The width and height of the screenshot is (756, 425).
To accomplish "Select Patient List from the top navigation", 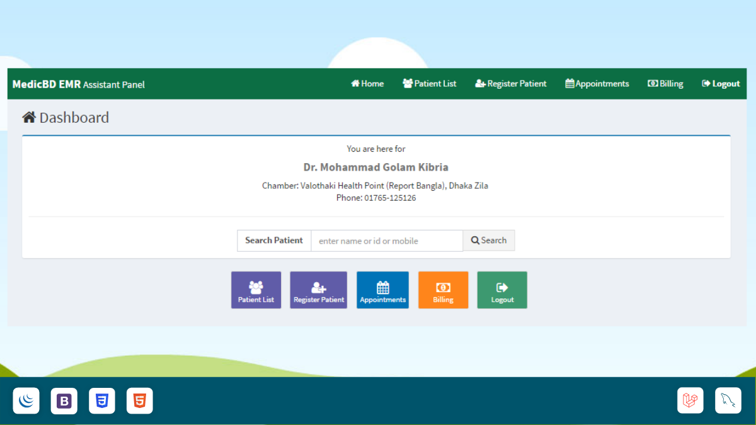I will (x=429, y=83).
